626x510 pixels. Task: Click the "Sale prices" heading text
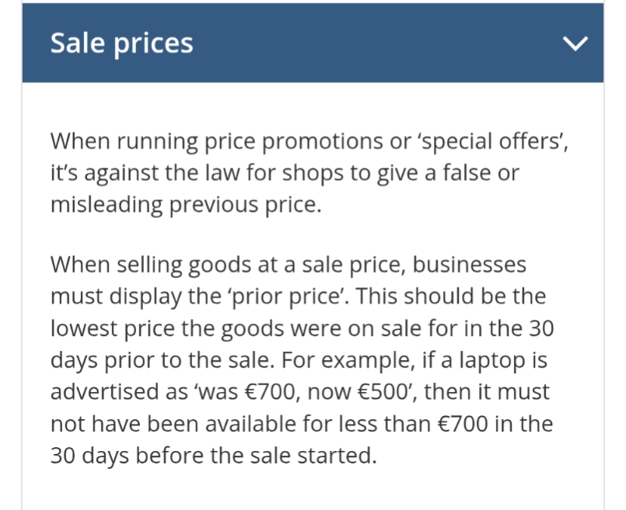coord(121,43)
